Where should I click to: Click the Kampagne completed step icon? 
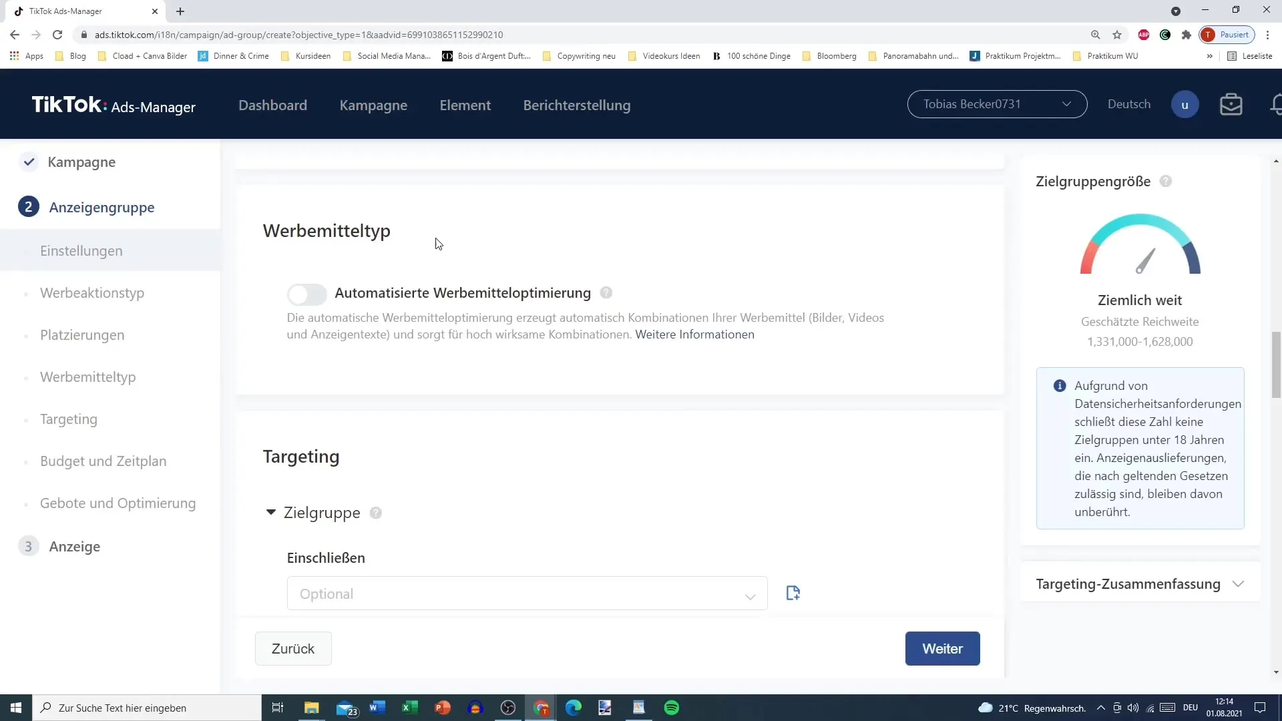pos(28,161)
